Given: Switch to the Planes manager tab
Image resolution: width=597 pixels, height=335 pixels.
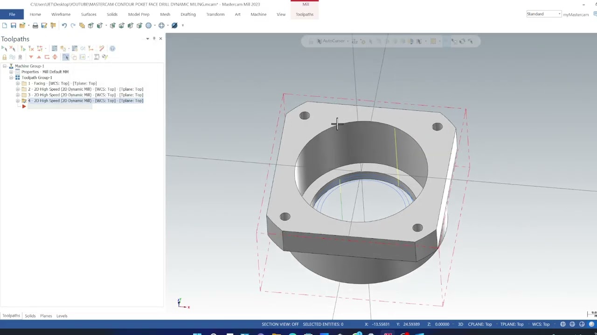Looking at the screenshot, I should (x=46, y=316).
